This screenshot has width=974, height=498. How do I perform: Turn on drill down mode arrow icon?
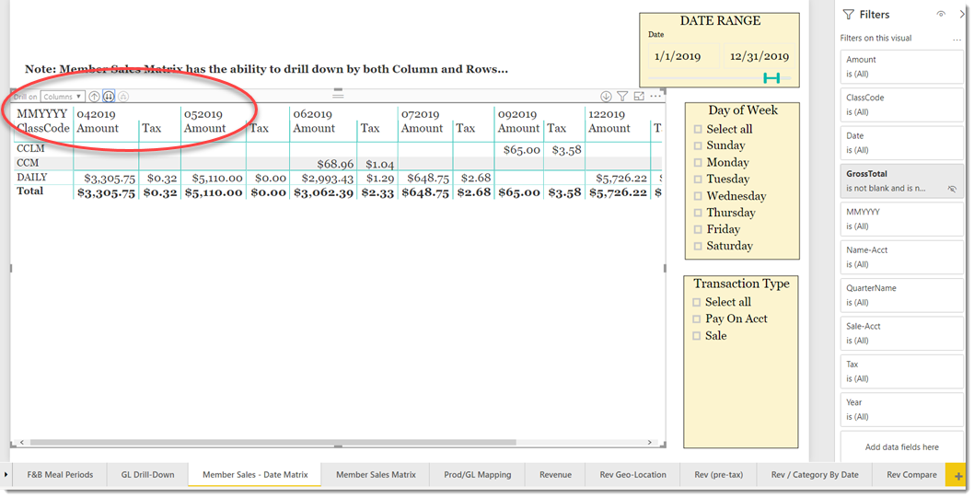coord(606,97)
